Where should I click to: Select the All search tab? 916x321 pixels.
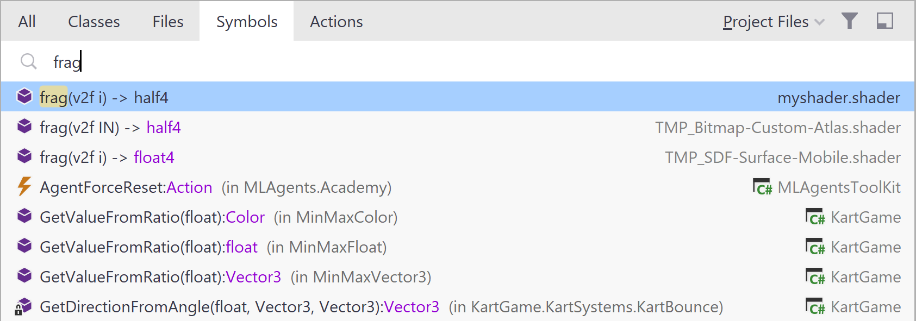click(x=27, y=22)
